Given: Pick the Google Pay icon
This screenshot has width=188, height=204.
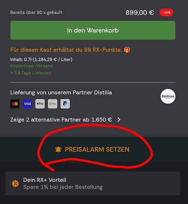Looking at the screenshot, I should [53, 104].
